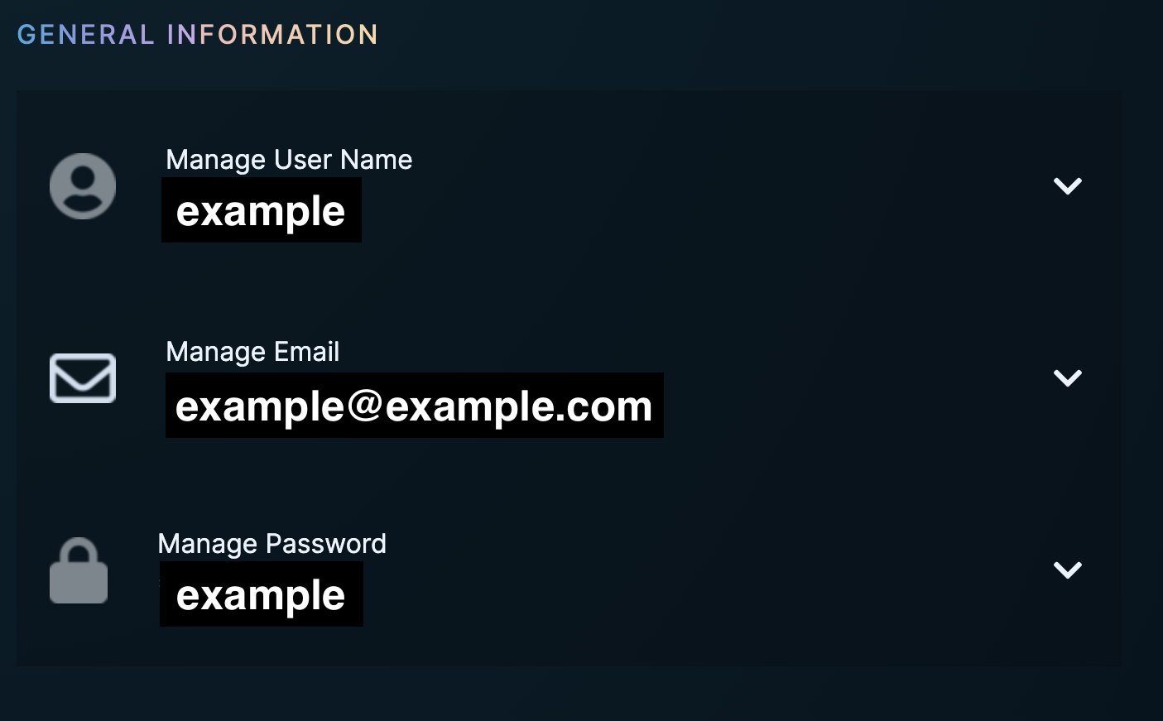Expand the Manage User Name chevron

coord(1067,186)
